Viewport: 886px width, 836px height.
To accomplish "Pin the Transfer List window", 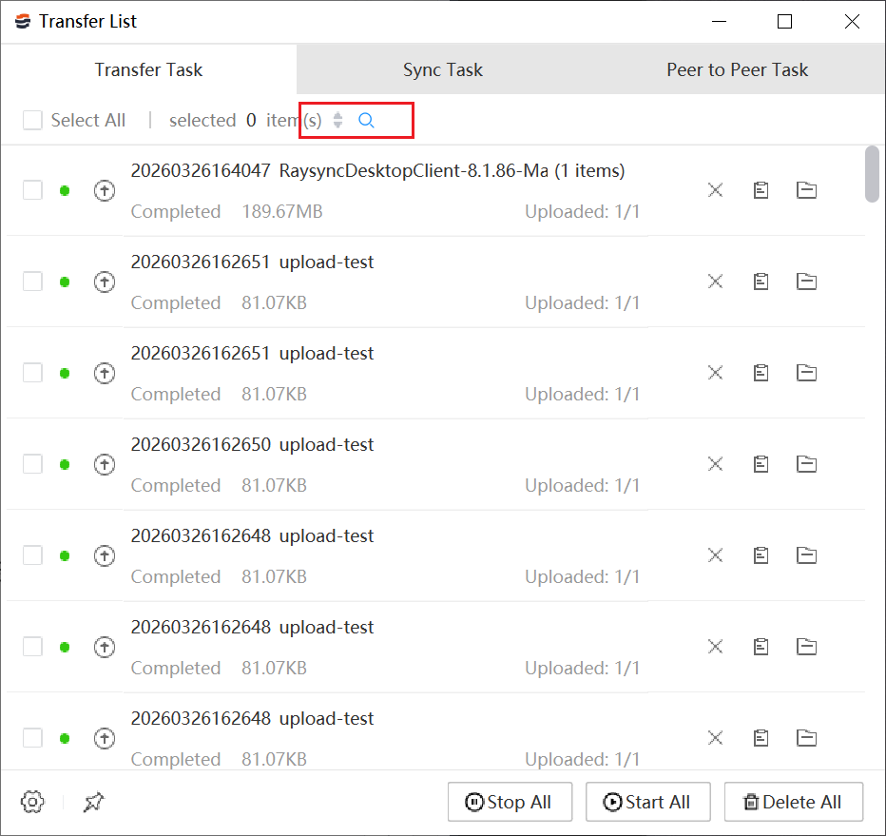I will click(x=93, y=802).
